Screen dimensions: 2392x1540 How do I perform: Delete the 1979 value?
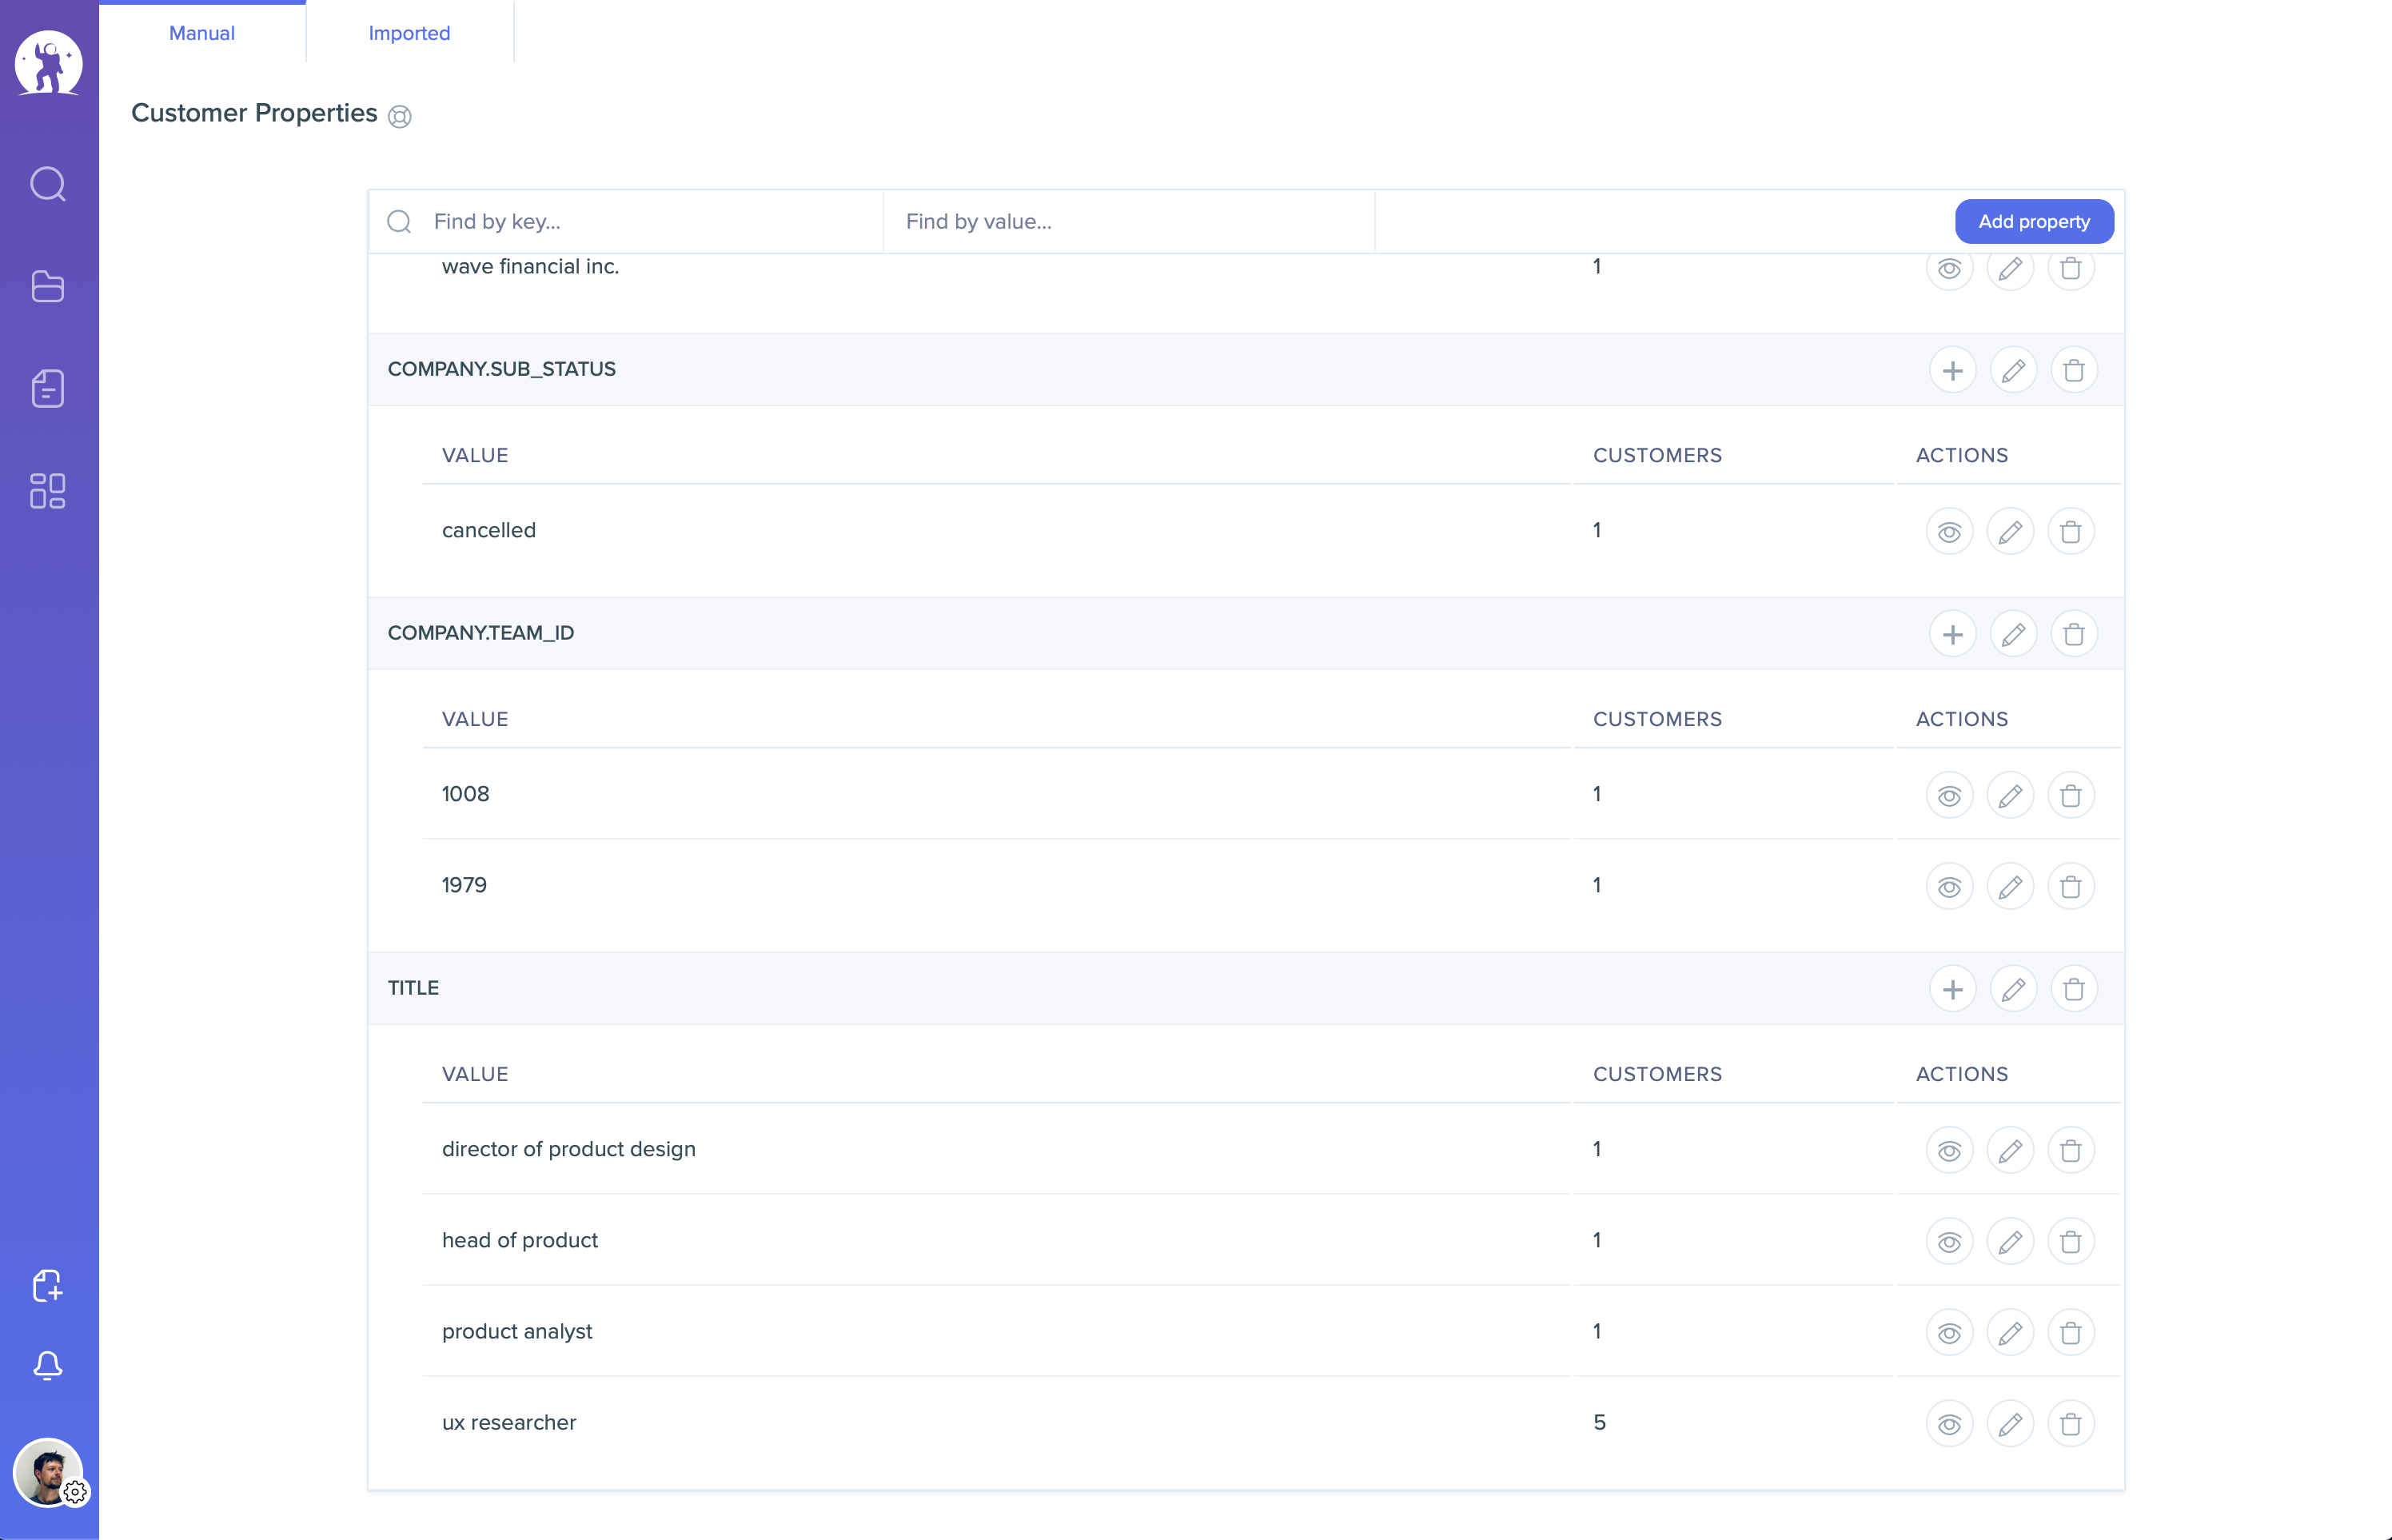tap(2071, 887)
